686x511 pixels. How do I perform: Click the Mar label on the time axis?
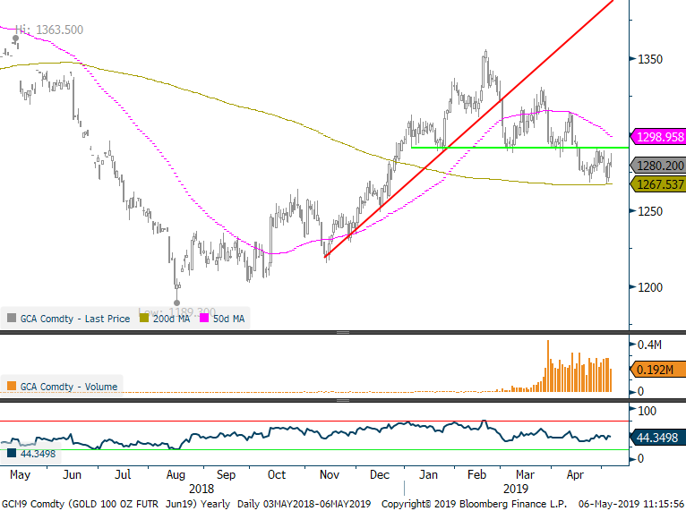[525, 474]
